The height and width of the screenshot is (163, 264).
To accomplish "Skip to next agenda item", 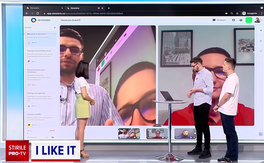I will point(53,137).
